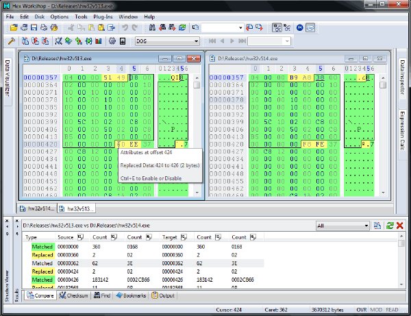The image size is (411, 316).
Task: Open the Window menu
Action: [x=128, y=16]
